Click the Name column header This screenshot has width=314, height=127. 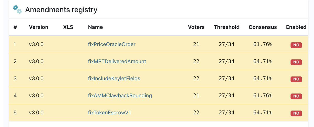[96, 27]
